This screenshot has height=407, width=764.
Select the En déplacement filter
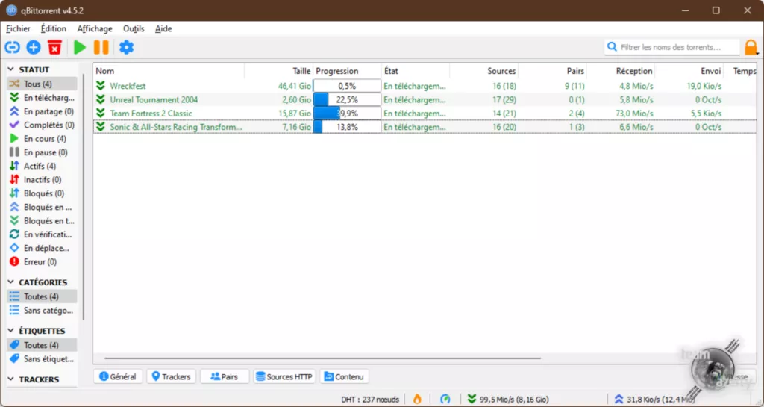coord(42,248)
